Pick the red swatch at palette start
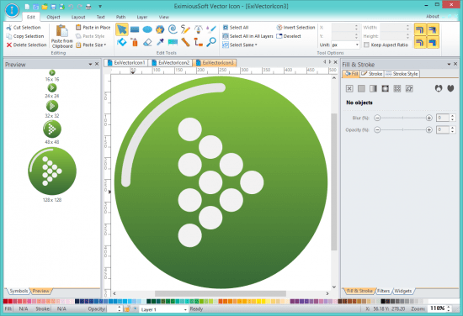Image resolution: width=463 pixels, height=316 pixels. 5,301
